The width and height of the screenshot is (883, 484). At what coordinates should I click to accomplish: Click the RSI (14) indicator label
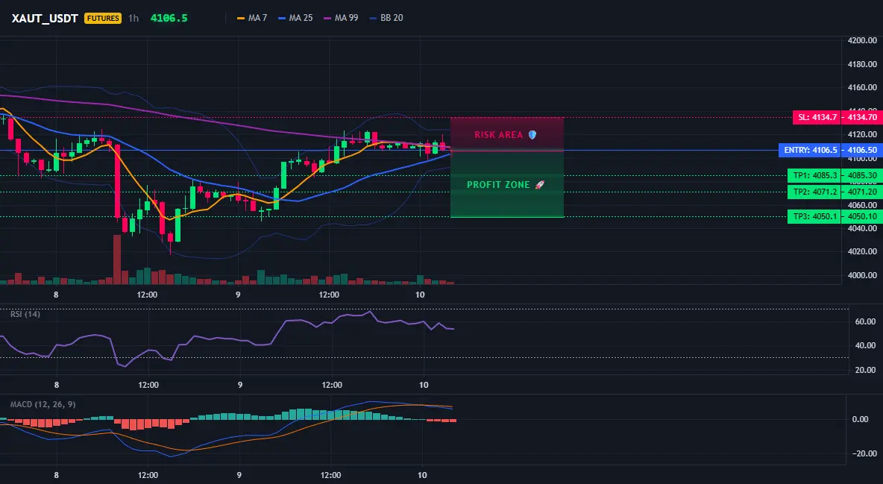tap(25, 314)
